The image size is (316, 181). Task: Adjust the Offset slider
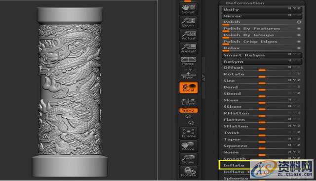click(262, 68)
